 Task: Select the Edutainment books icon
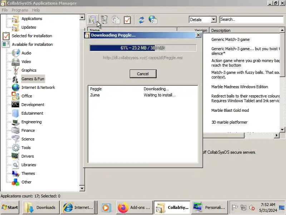(15, 113)
